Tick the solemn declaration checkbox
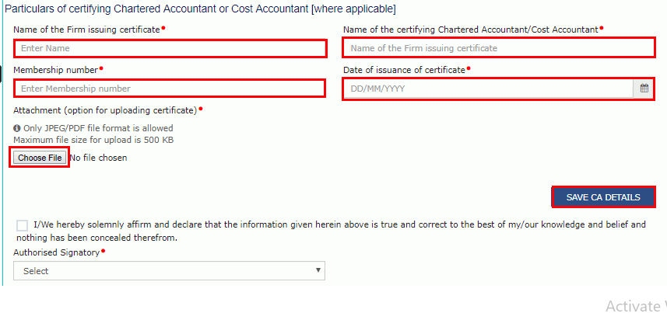This screenshot has width=667, height=313. point(23,225)
